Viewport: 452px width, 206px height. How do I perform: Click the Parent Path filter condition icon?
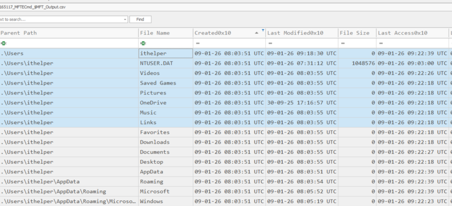point(4,43)
